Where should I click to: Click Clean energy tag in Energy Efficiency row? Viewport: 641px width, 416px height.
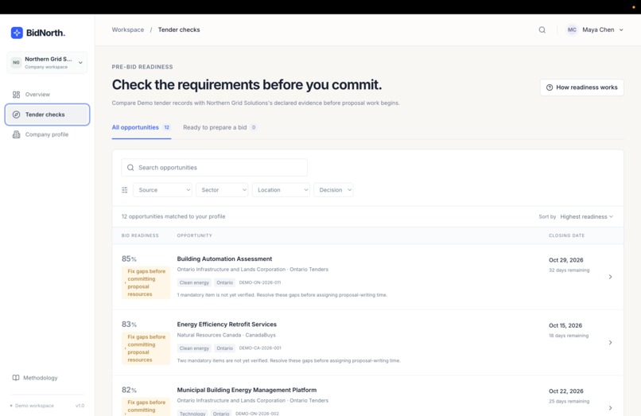pos(194,348)
